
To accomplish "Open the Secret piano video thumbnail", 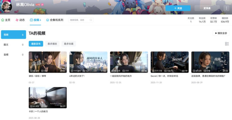I will tap(169, 62).
